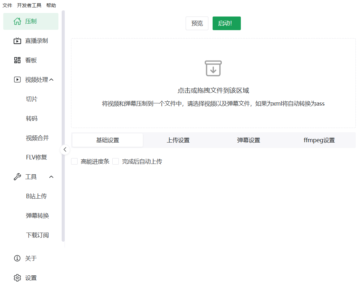Click the sidebar vertical scrollbar
359x288 pixels.
click(63, 126)
